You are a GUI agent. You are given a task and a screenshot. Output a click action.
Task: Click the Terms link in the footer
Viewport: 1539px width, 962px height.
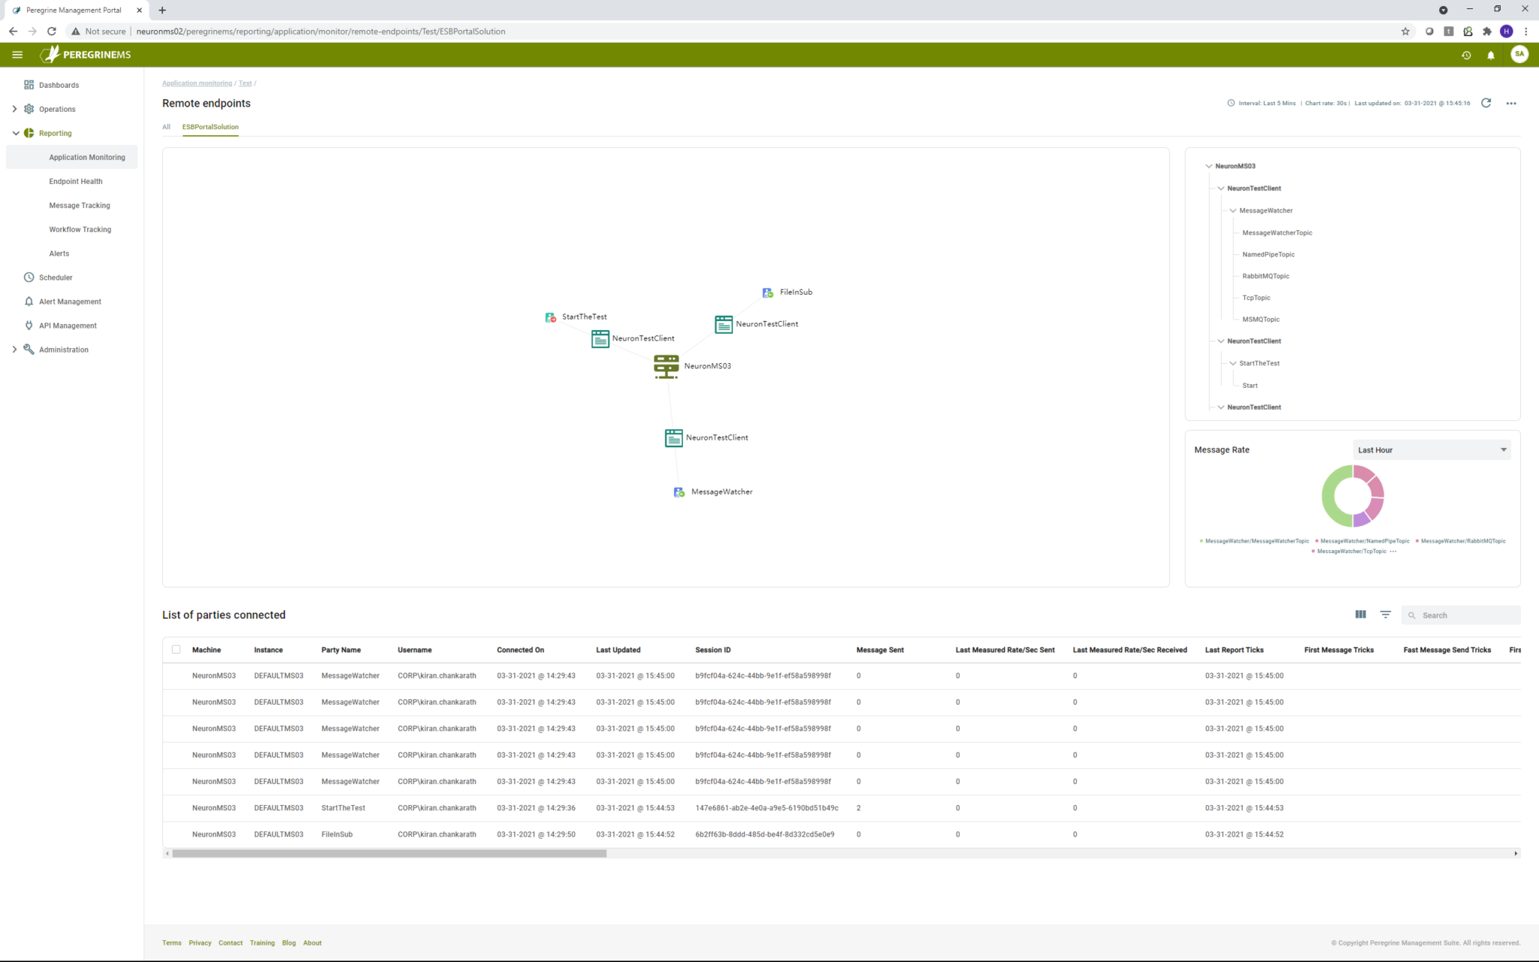point(171,942)
